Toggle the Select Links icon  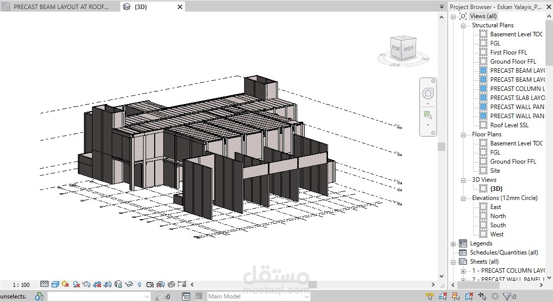[430, 296]
